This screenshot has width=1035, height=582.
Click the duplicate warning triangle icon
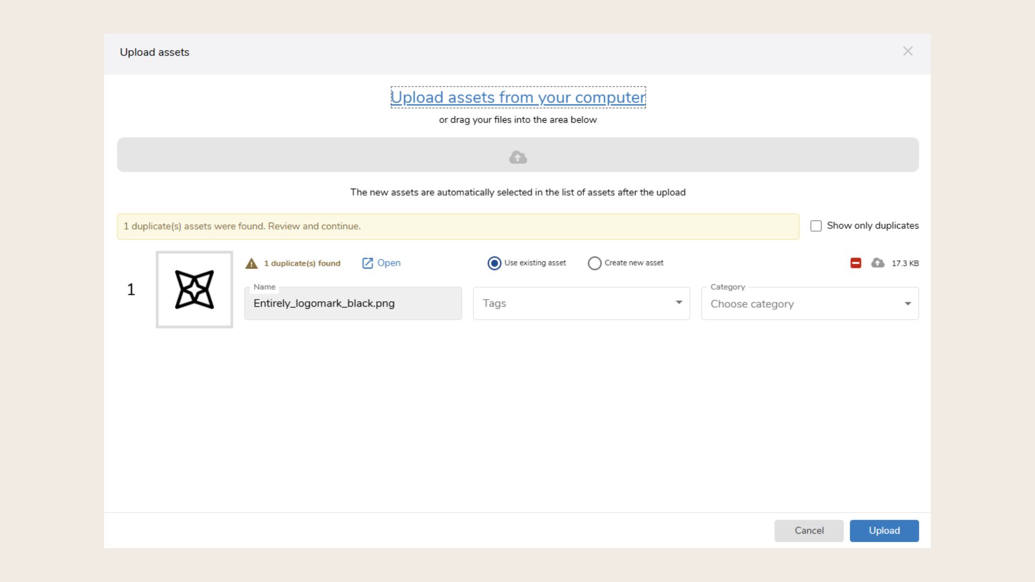(x=252, y=263)
